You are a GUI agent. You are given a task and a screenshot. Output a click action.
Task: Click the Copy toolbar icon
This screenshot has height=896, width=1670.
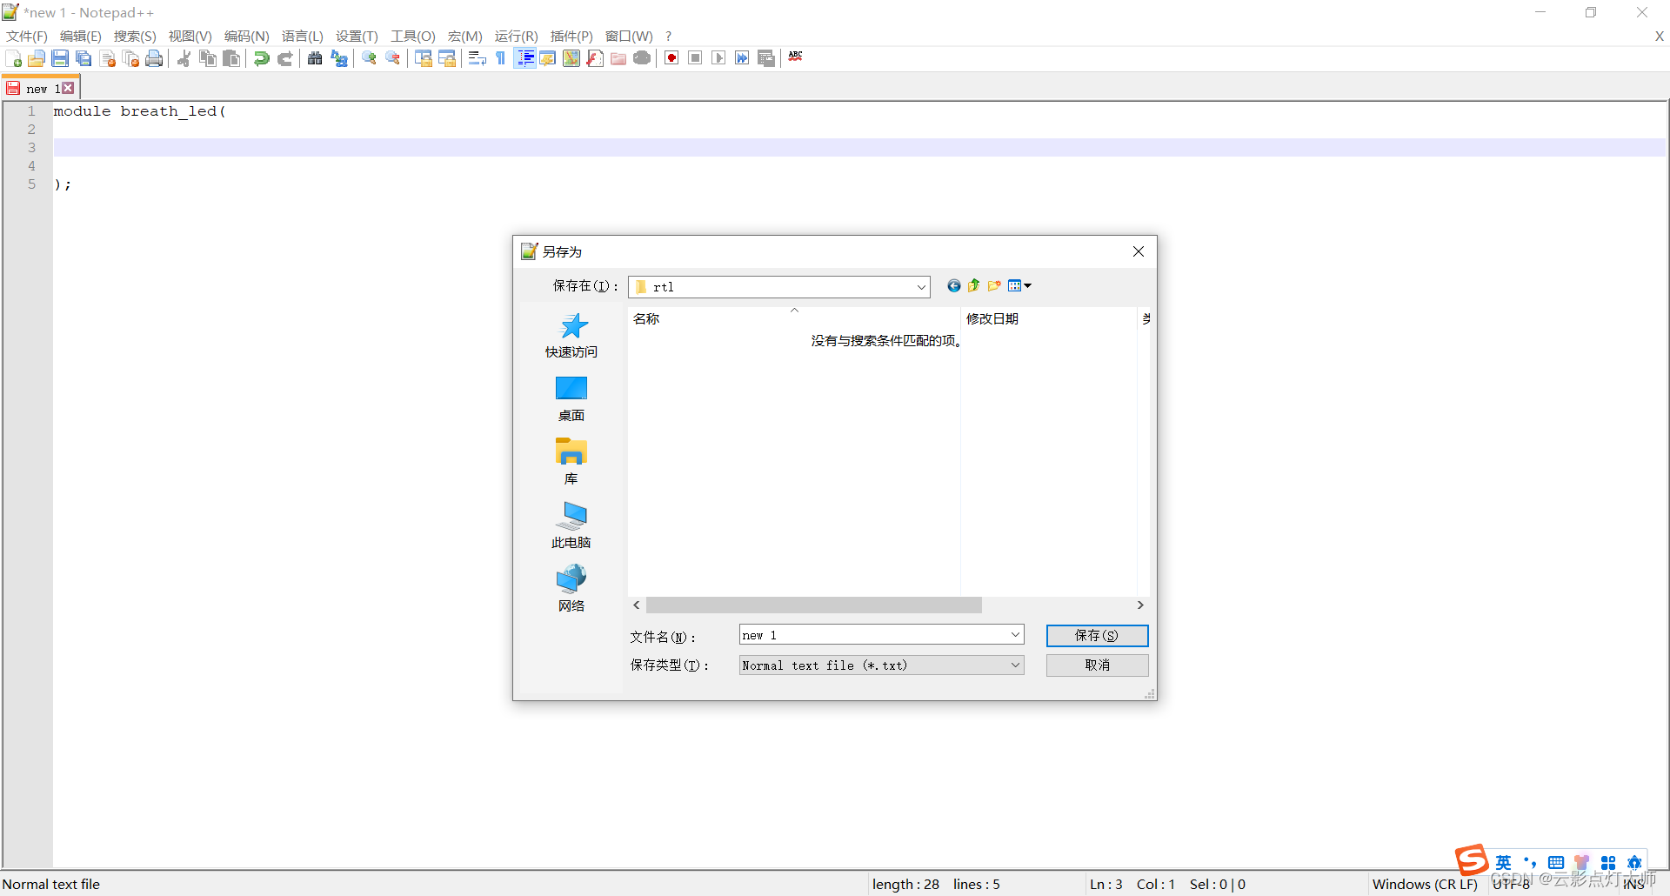208,58
